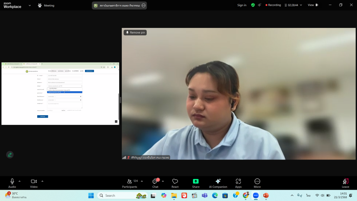Open the Apps panel

point(238,183)
